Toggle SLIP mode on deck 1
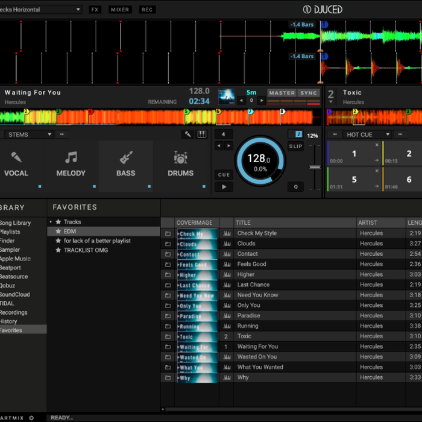Screen dimensions: 422x422 coord(295,146)
